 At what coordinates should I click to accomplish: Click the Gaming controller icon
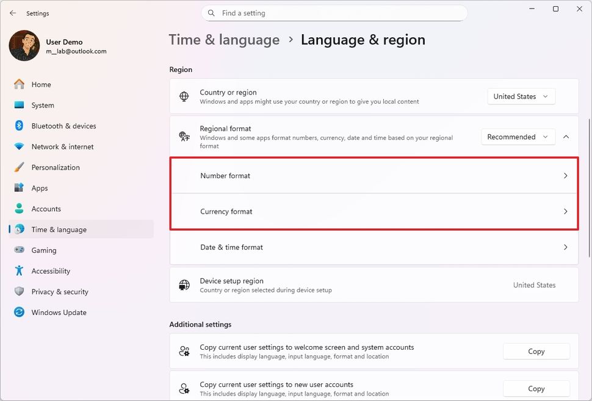pyautogui.click(x=20, y=250)
